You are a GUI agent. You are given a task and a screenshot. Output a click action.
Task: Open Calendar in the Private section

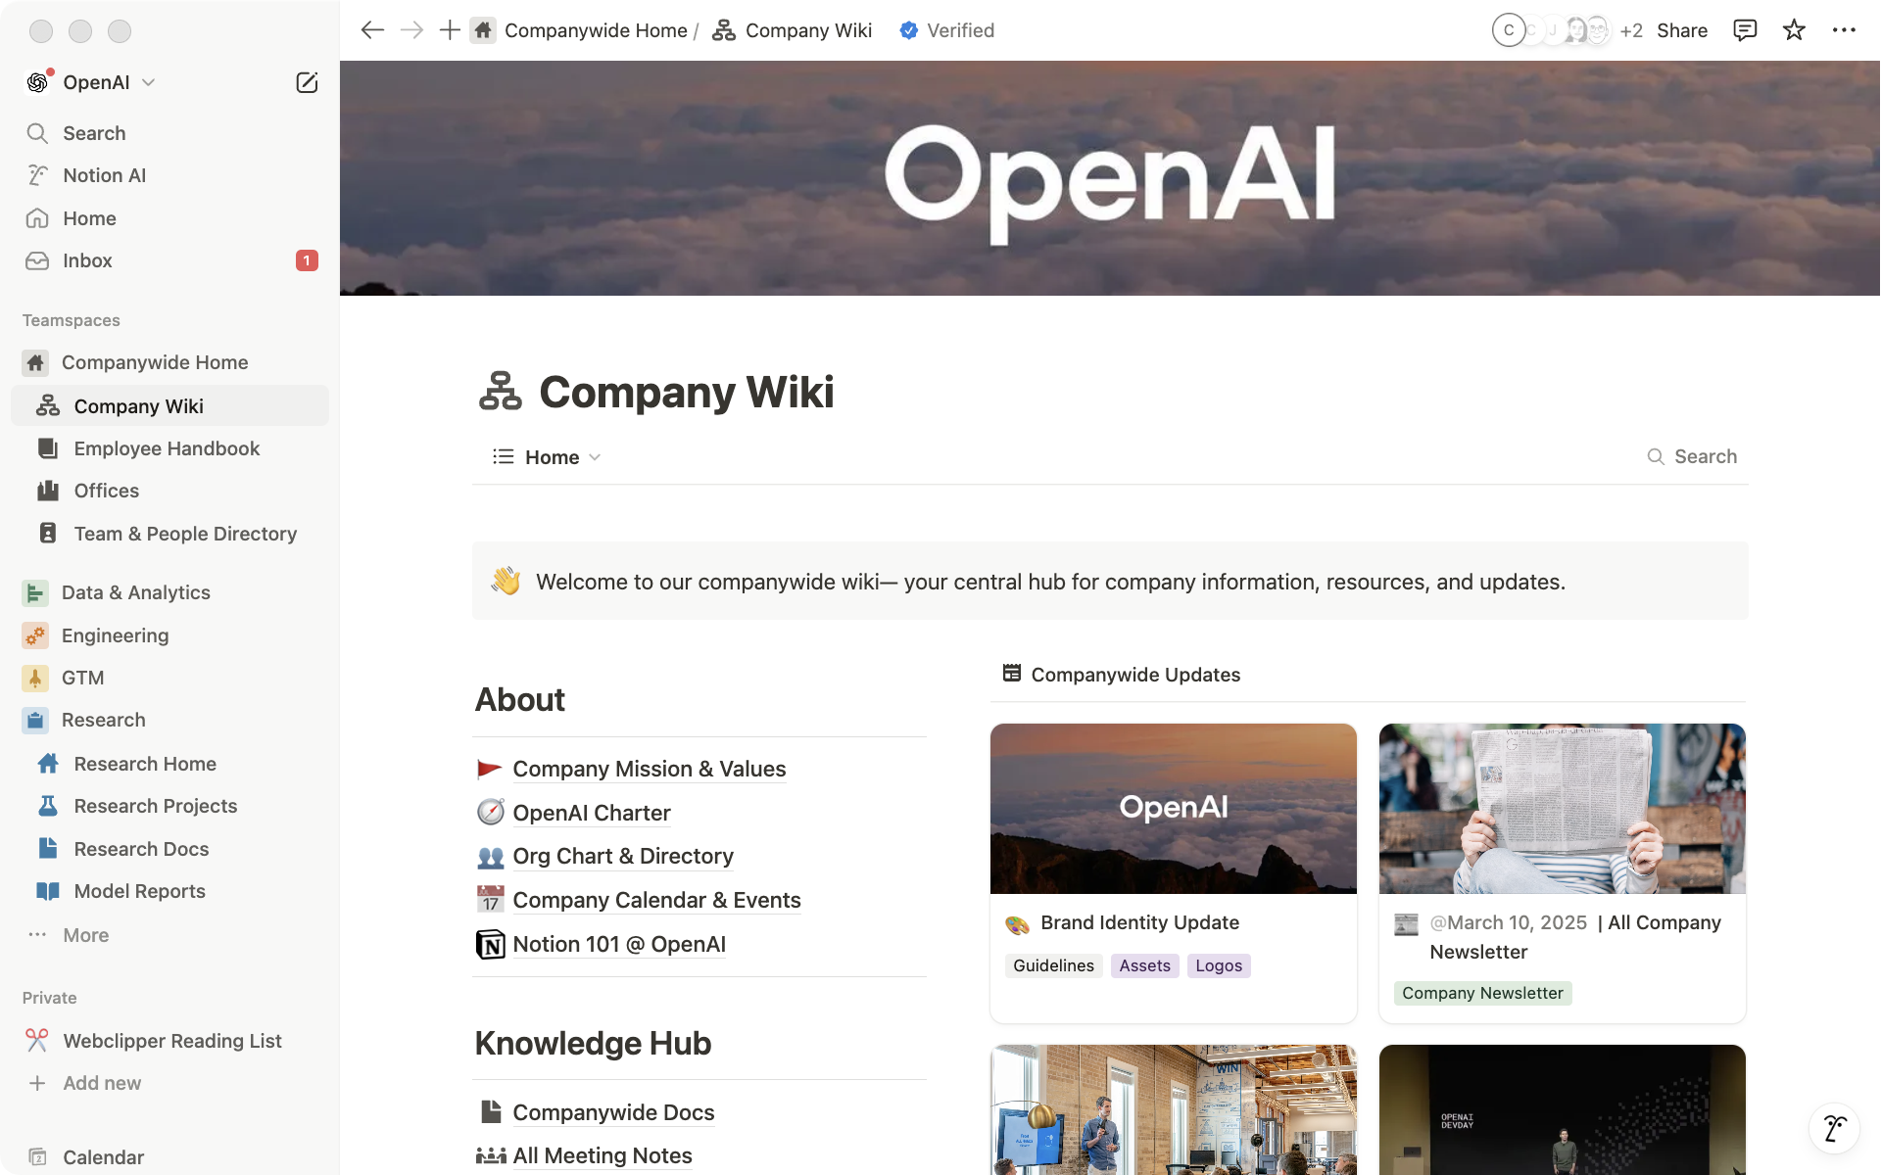tap(102, 1156)
